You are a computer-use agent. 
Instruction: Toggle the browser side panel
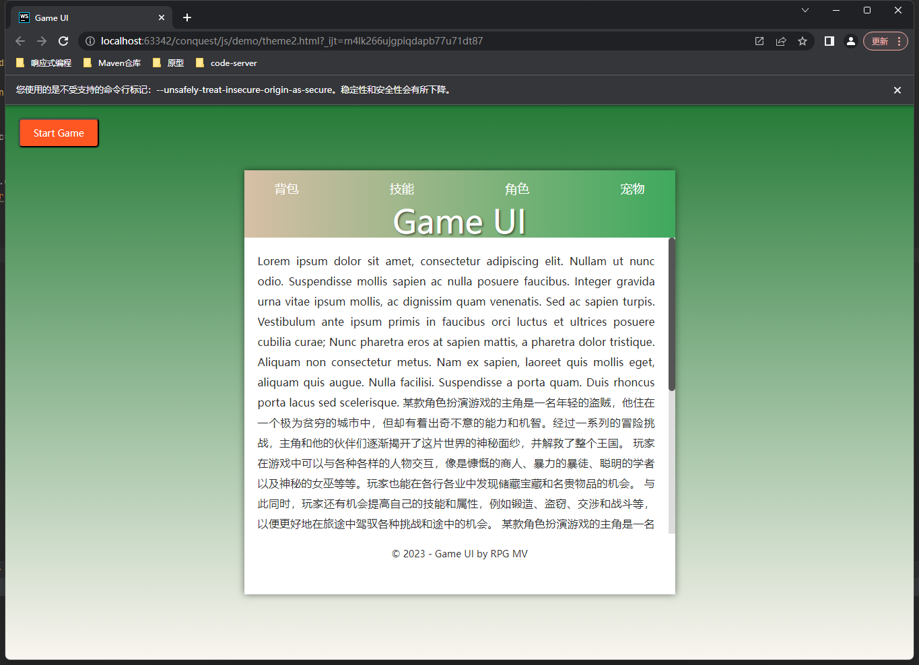point(829,41)
